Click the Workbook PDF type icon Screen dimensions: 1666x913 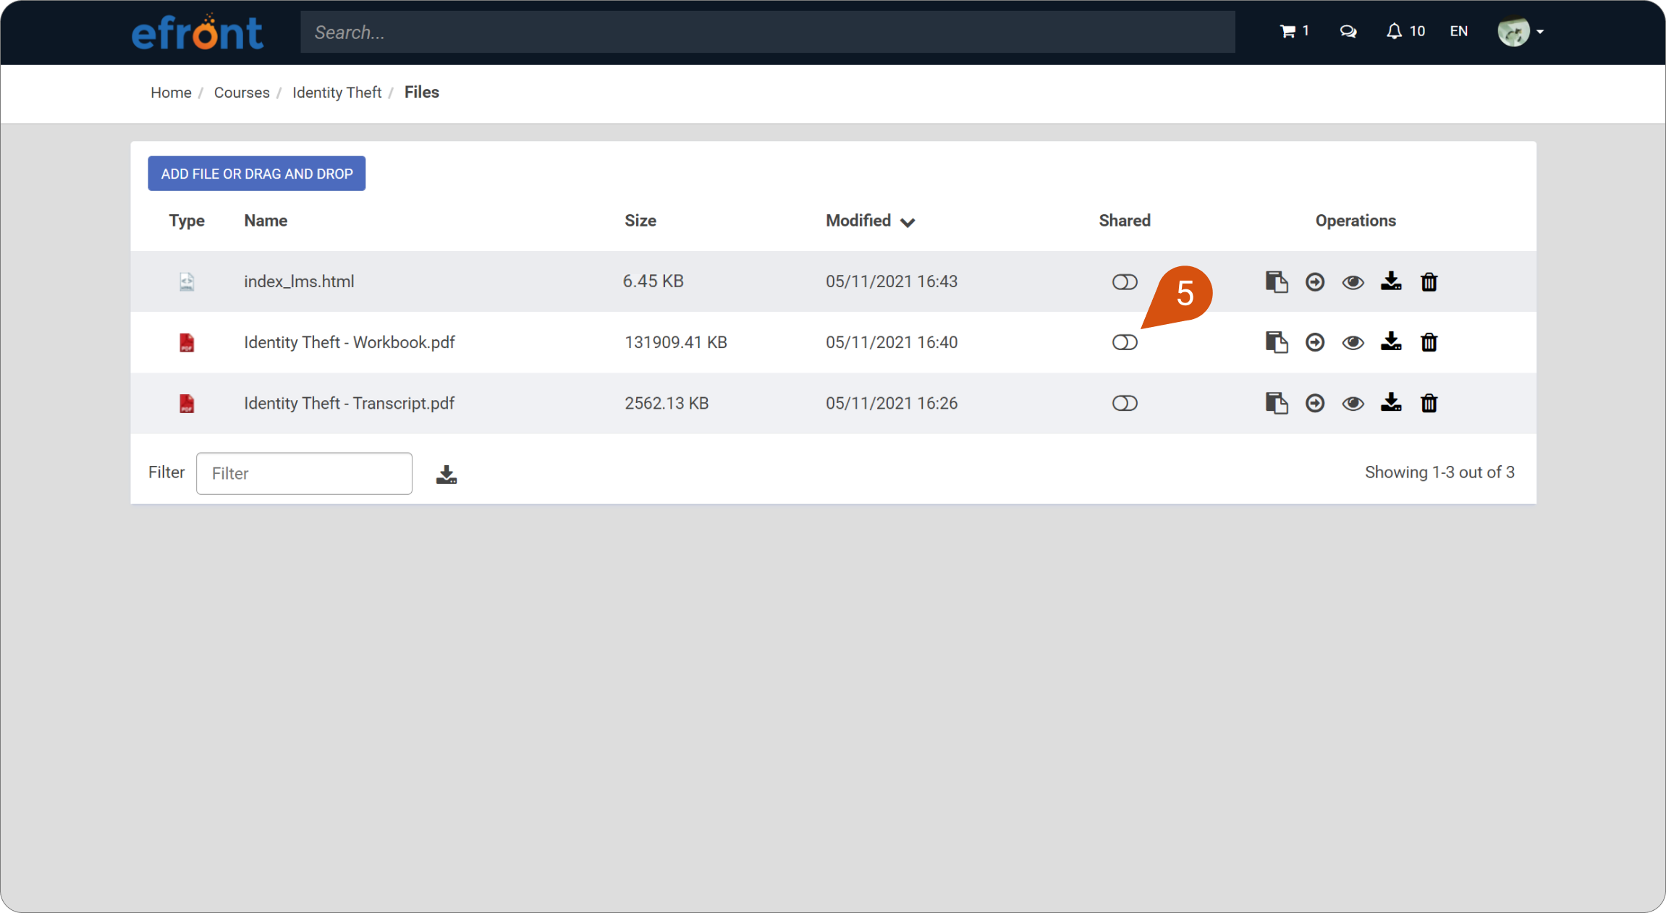coord(187,342)
